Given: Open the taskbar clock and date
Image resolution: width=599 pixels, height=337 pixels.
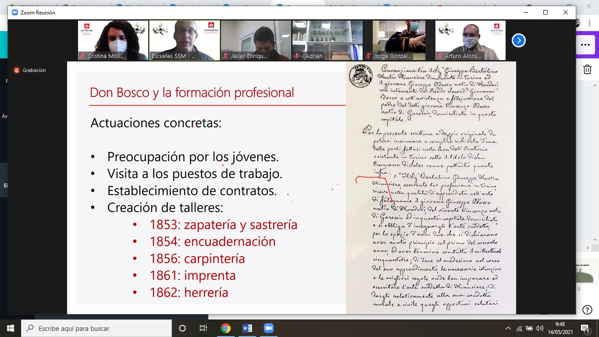Looking at the screenshot, I should pyautogui.click(x=559, y=328).
